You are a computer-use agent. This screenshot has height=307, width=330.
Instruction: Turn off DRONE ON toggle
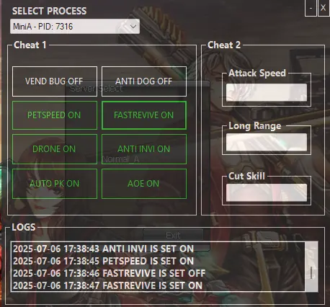click(x=55, y=149)
